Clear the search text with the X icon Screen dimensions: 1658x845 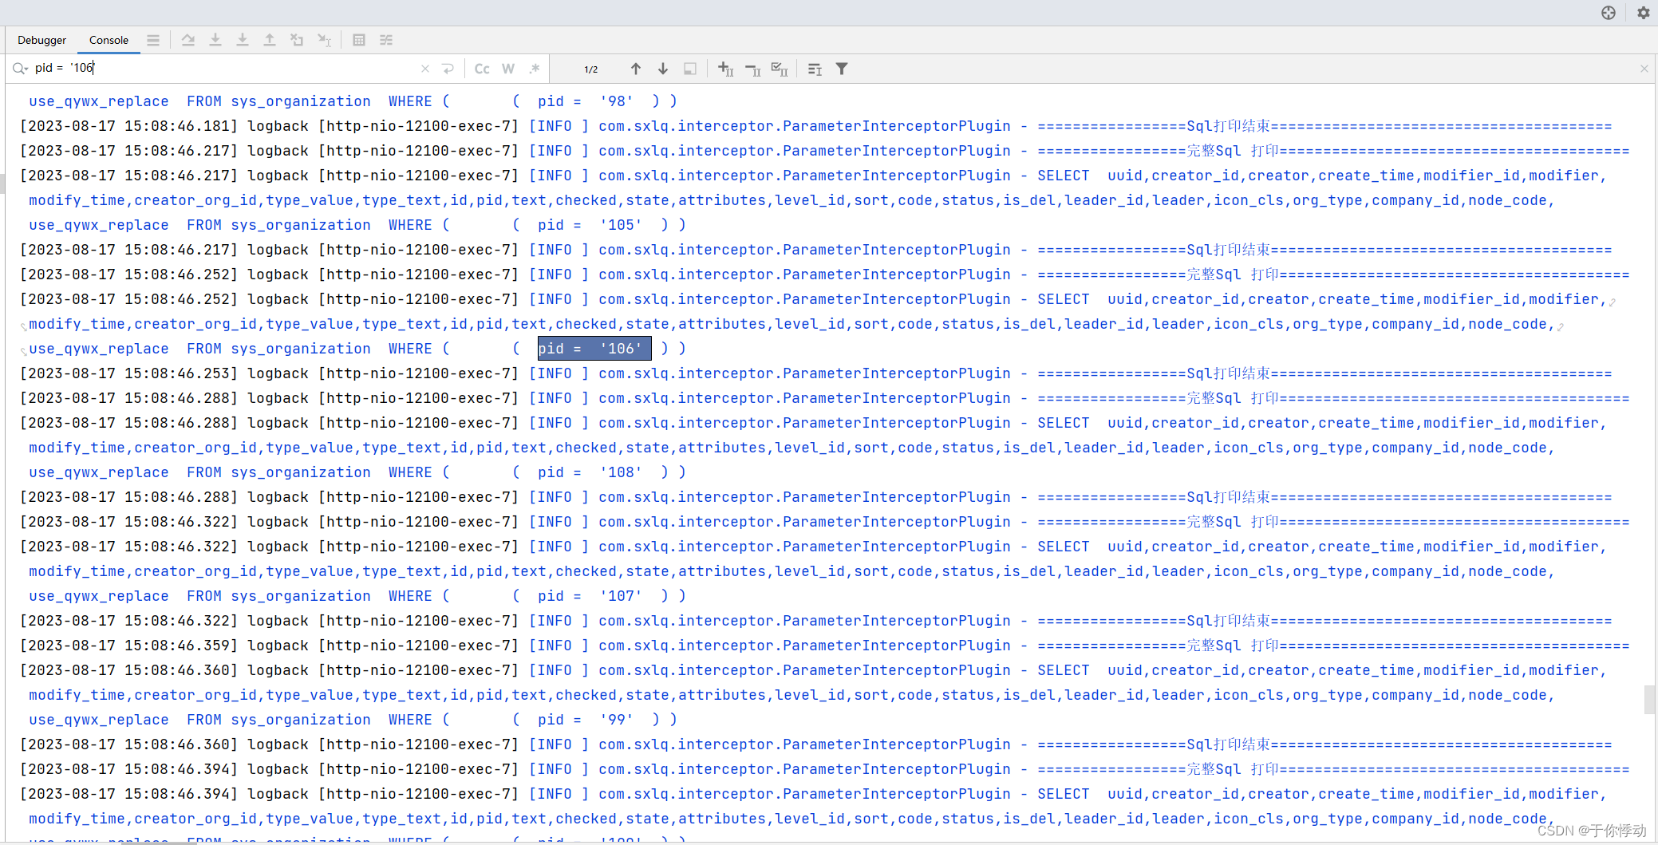(425, 69)
